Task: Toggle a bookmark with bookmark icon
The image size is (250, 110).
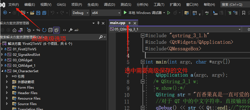Action: pyautogui.click(x=244, y=13)
